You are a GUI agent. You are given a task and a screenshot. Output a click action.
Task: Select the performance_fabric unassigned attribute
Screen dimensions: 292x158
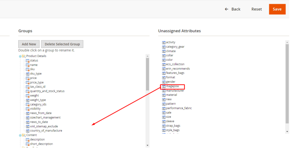point(179,108)
